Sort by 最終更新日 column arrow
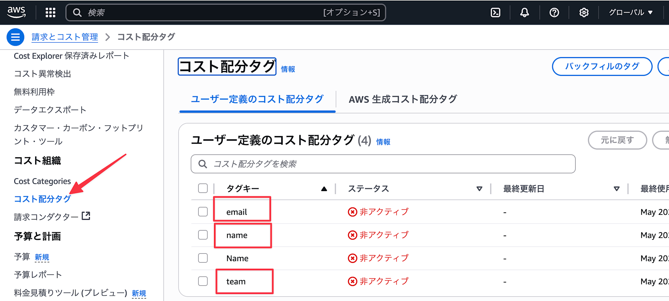 [617, 189]
